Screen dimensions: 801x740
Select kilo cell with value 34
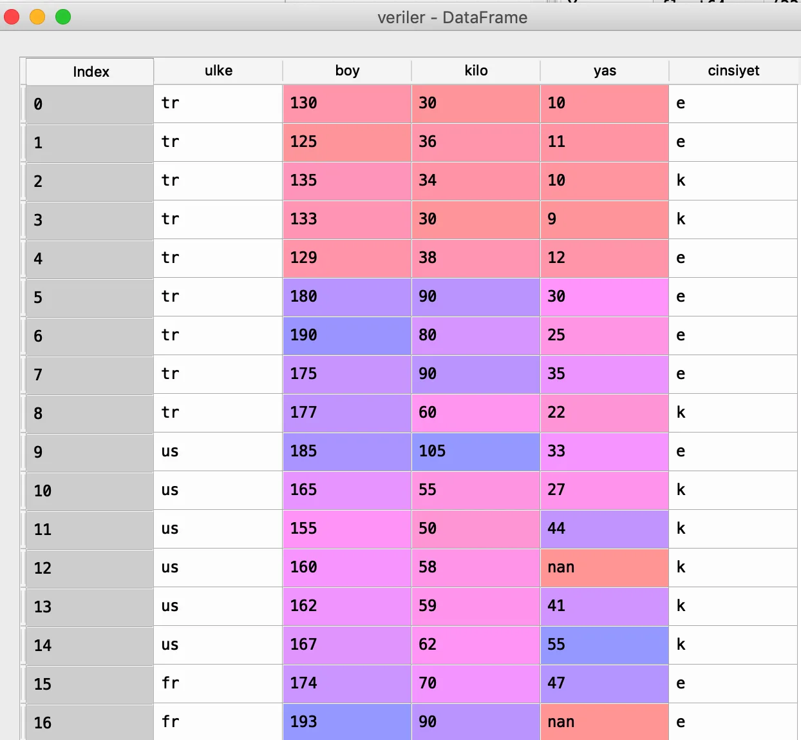[476, 181]
